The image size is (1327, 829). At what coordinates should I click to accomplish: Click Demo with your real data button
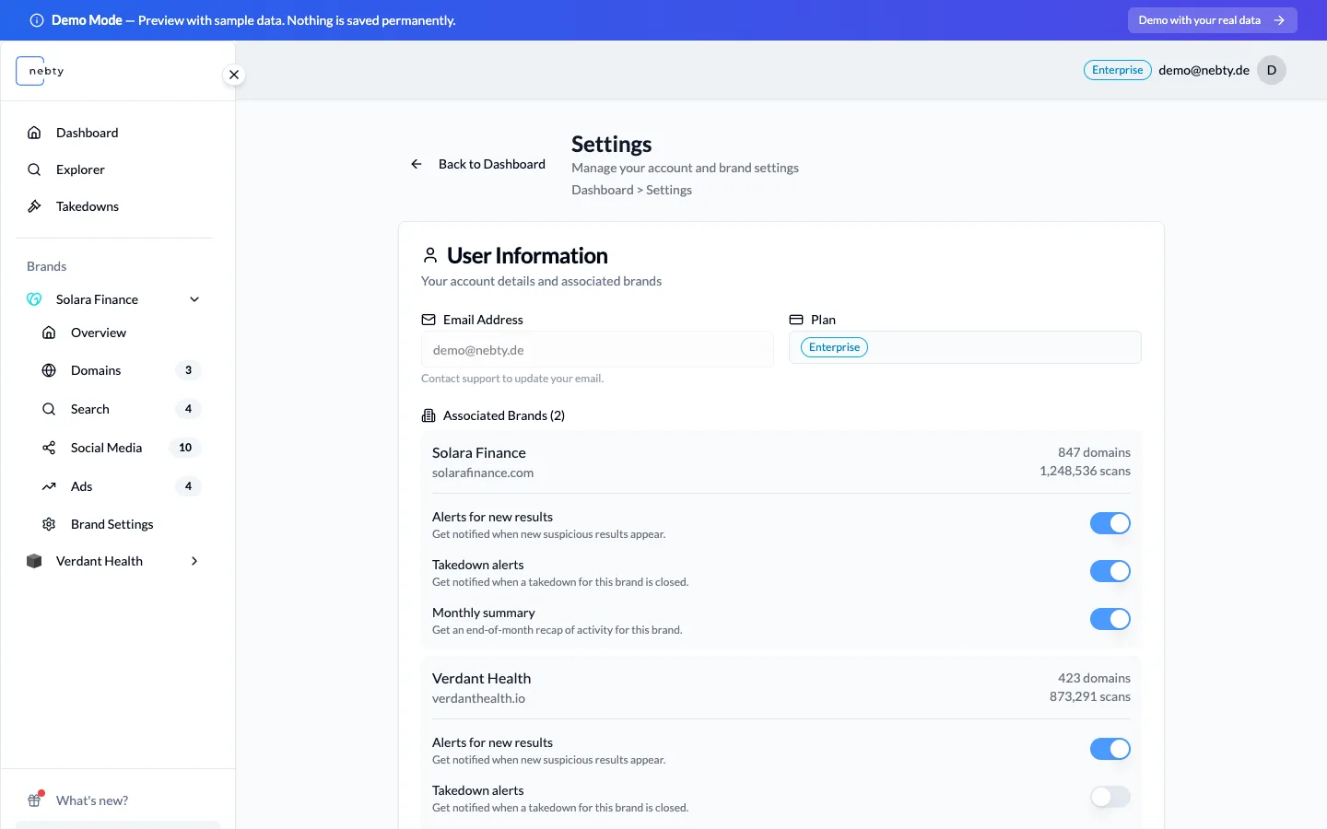tap(1212, 20)
